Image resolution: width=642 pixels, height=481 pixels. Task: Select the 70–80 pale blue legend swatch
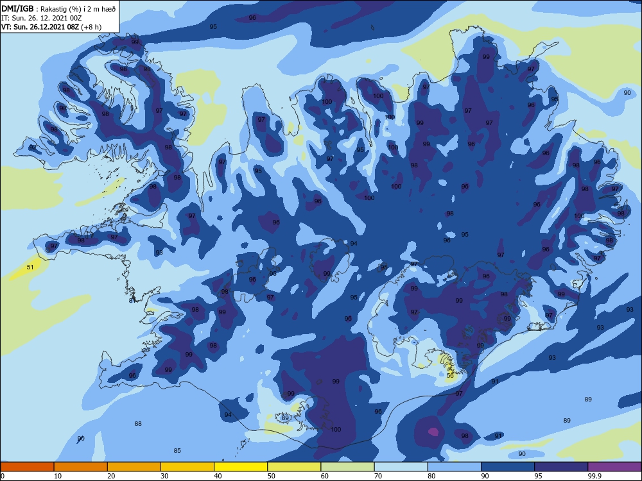click(x=401, y=467)
